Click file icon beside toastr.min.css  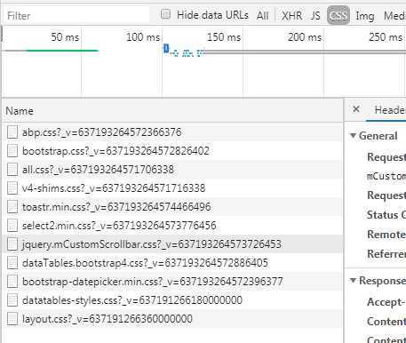pyautogui.click(x=12, y=207)
